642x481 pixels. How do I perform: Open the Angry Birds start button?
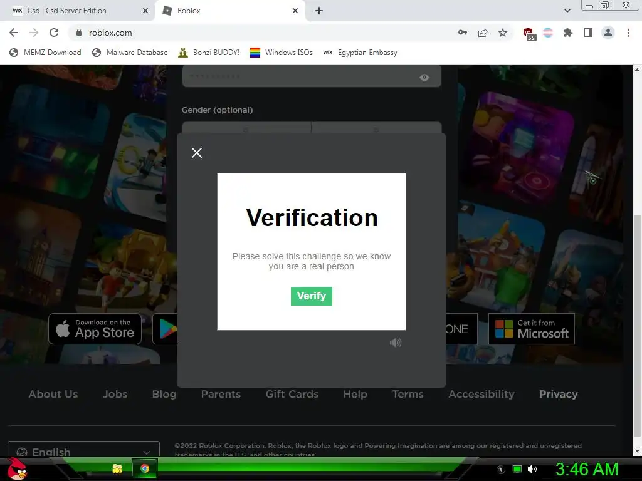(x=17, y=469)
